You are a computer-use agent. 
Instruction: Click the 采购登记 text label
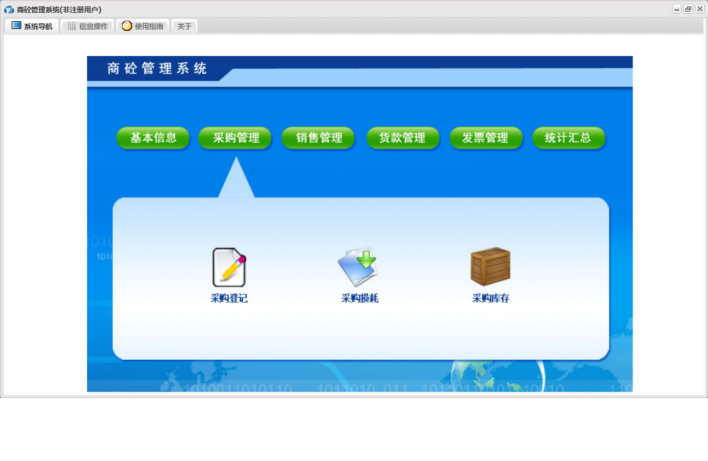(x=229, y=298)
